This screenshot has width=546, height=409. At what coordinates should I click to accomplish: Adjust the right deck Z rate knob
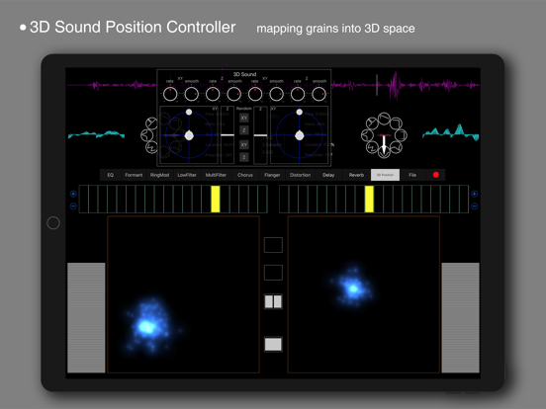[298, 94]
